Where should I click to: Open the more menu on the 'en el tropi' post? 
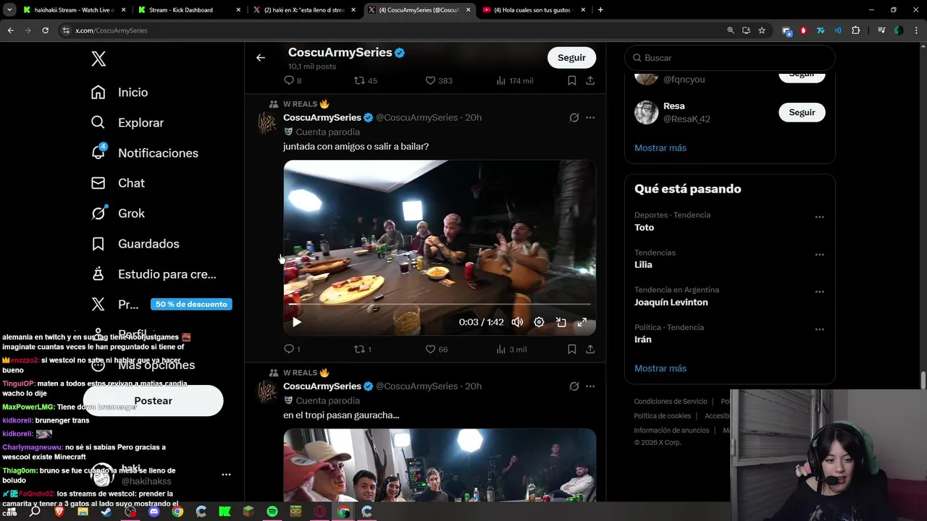point(590,386)
